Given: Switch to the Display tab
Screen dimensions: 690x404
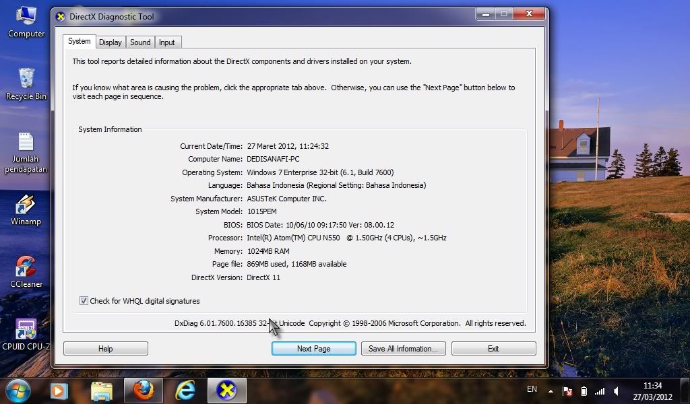Looking at the screenshot, I should click(110, 42).
